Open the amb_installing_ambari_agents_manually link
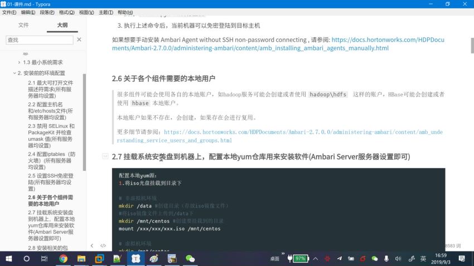 click(278, 44)
